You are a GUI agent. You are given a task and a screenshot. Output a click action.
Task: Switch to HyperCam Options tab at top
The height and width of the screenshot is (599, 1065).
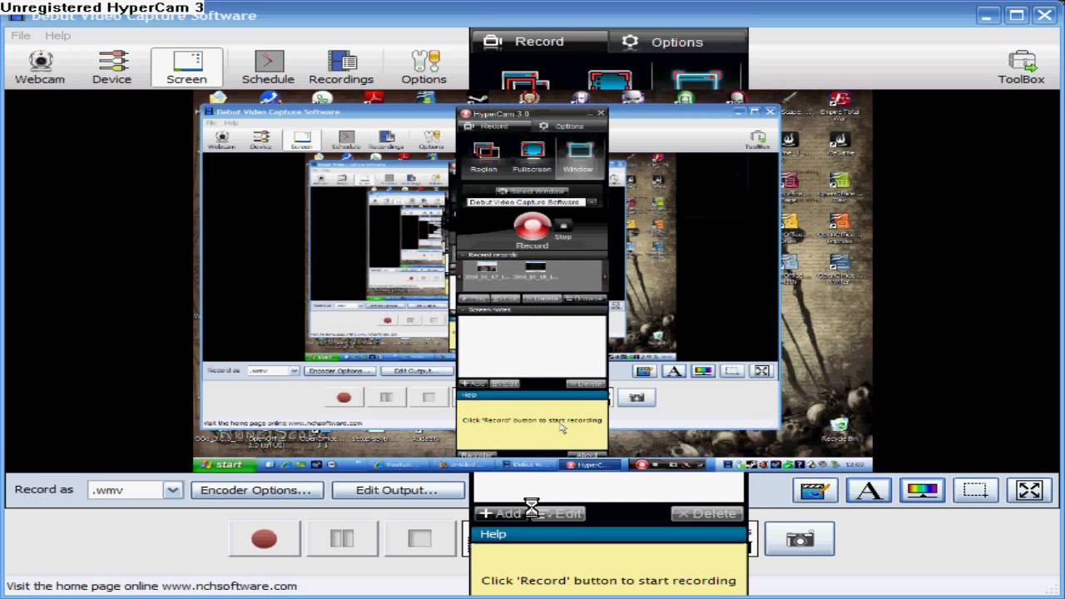[677, 42]
